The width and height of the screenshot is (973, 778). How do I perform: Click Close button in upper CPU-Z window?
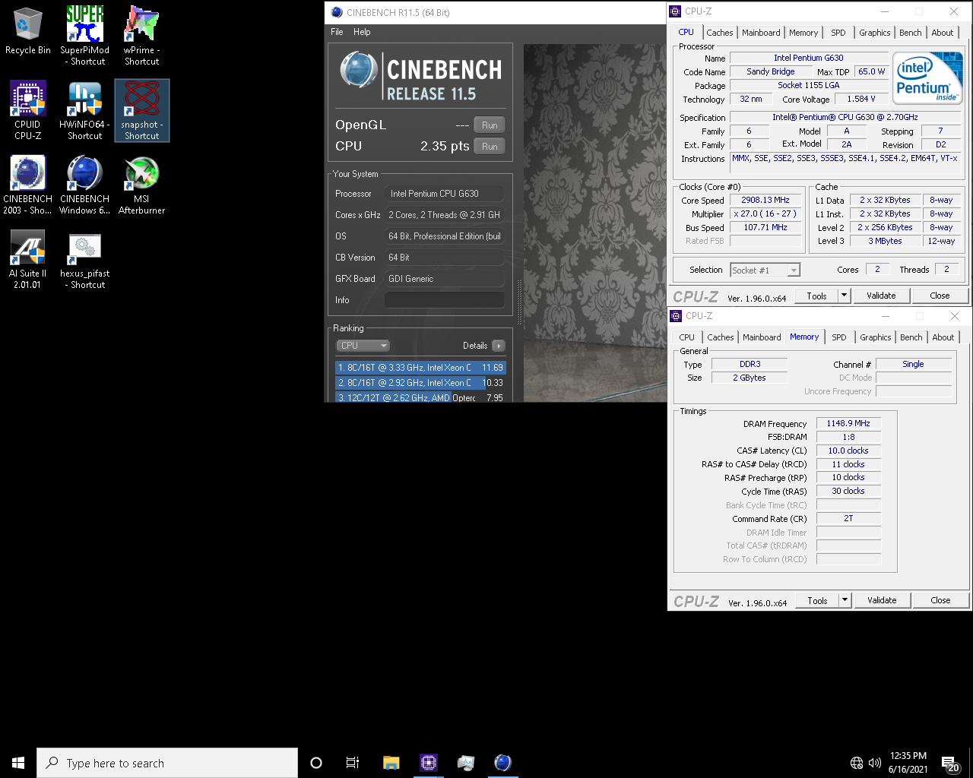[x=940, y=296]
